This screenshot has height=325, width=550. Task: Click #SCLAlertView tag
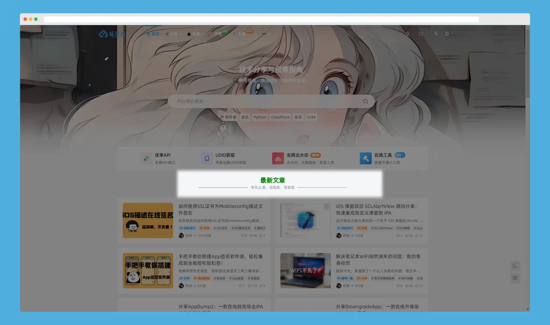382,228
